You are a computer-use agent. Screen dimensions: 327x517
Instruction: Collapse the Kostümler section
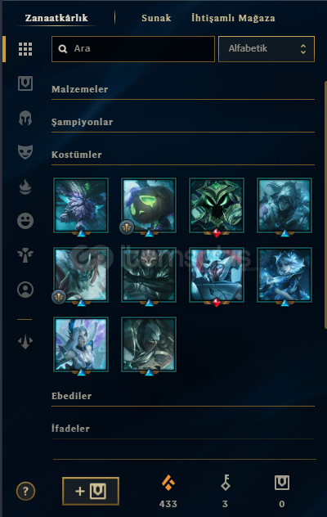(183, 155)
